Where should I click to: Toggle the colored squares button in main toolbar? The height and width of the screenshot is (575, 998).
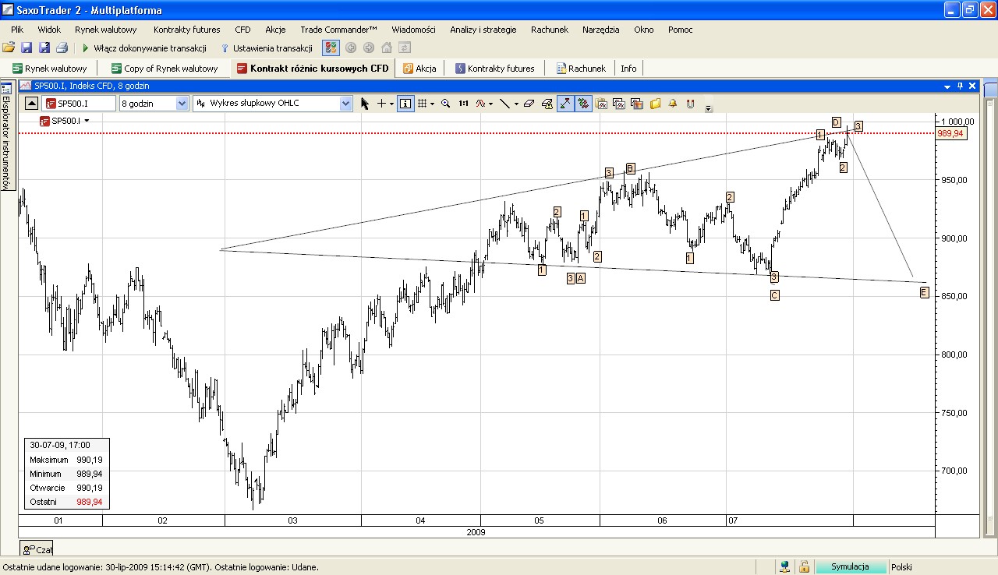click(x=331, y=48)
